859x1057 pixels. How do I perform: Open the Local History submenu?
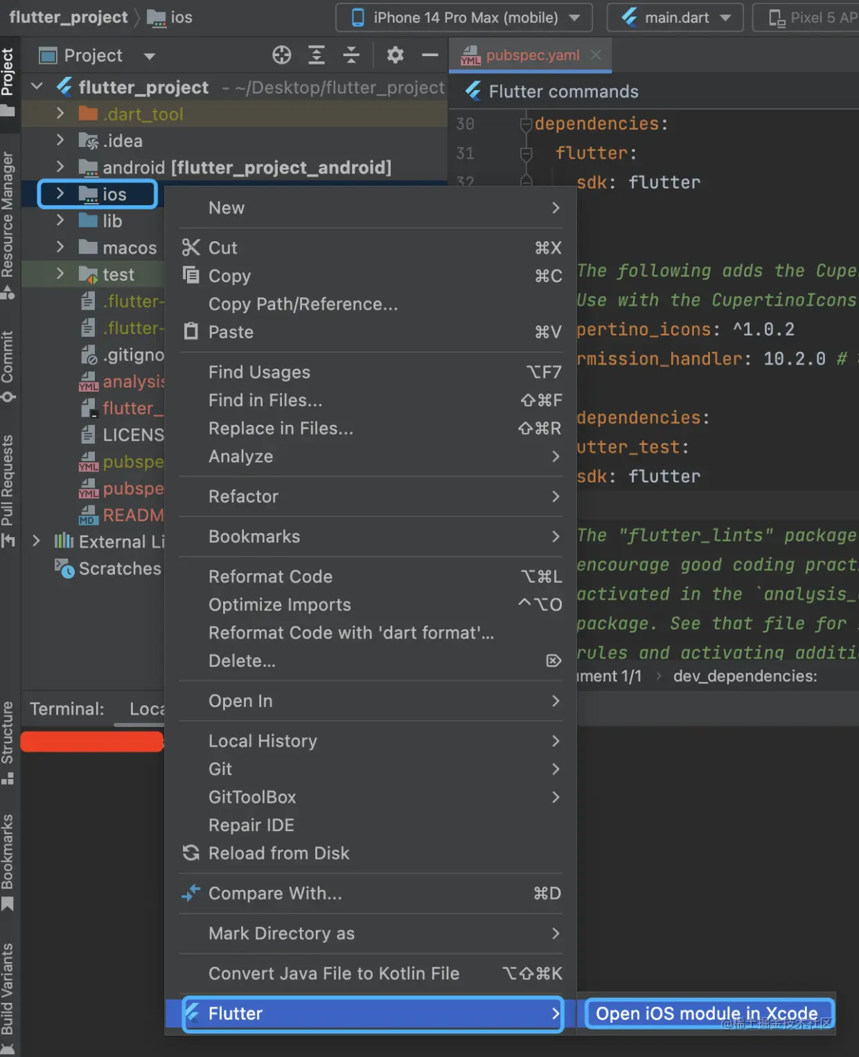371,741
